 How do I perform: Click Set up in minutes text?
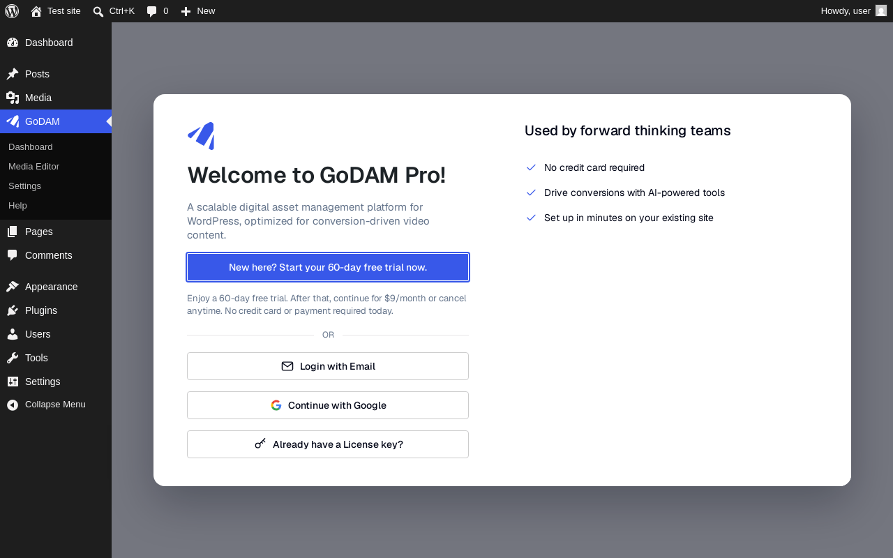pos(629,218)
